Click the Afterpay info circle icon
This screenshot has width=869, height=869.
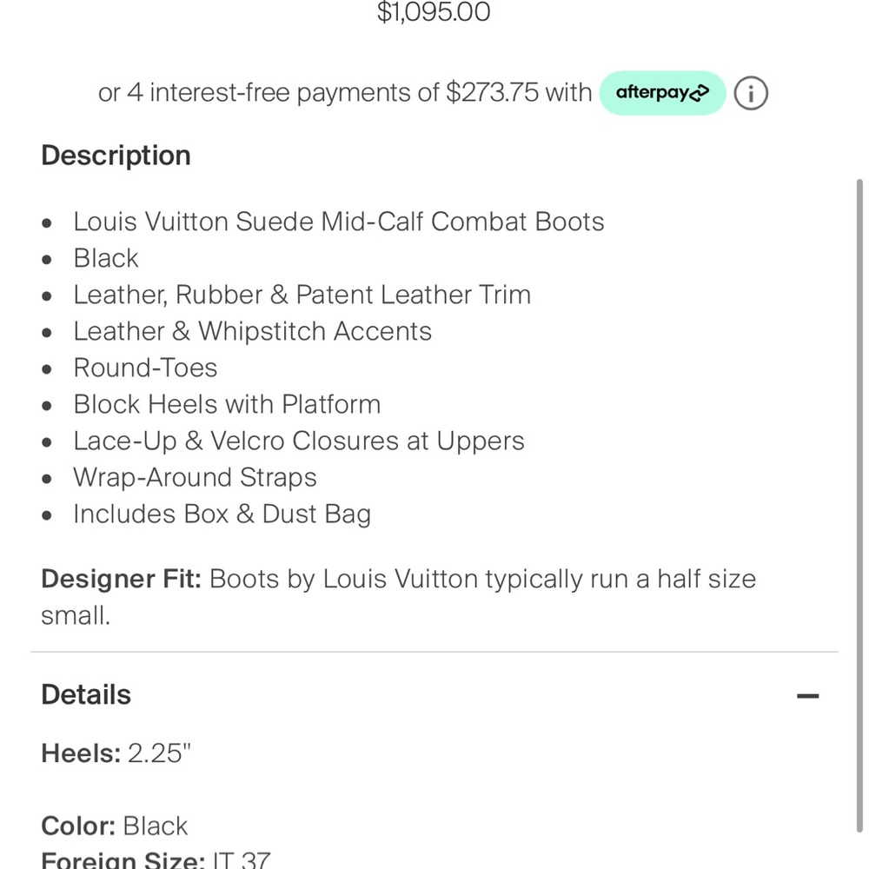(751, 93)
